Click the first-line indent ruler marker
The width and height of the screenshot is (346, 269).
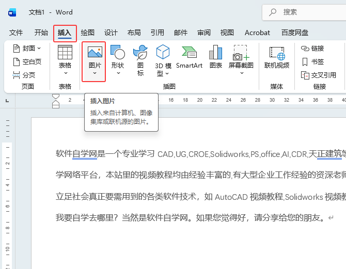[x=56, y=97]
